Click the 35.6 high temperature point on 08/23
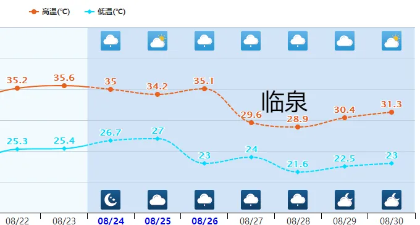 64,86
